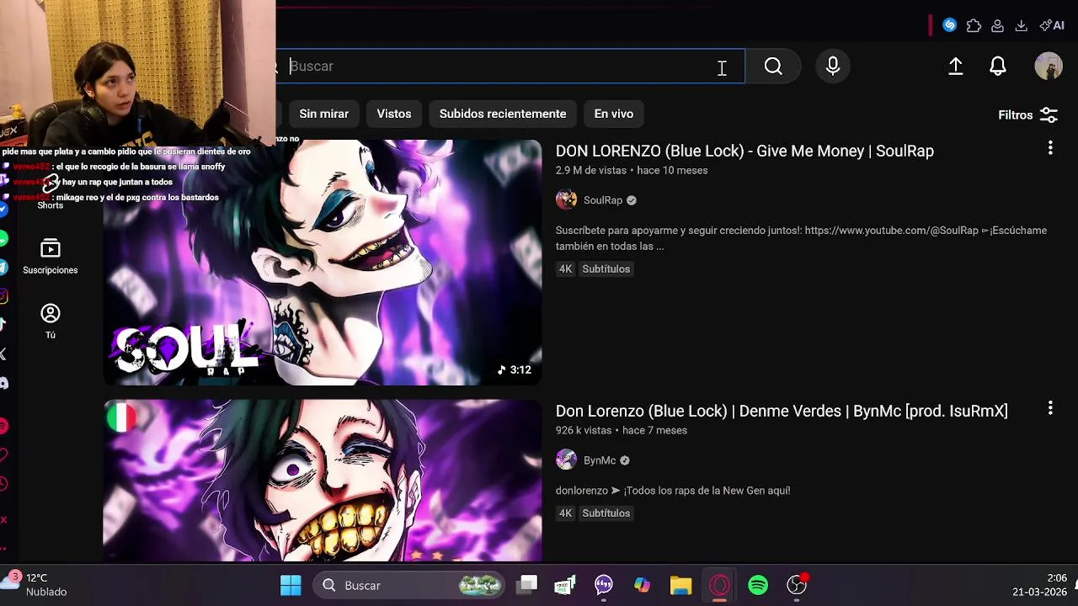Click the '2.9 M de vistas' text
Screen dimensions: 1078x606
point(591,170)
